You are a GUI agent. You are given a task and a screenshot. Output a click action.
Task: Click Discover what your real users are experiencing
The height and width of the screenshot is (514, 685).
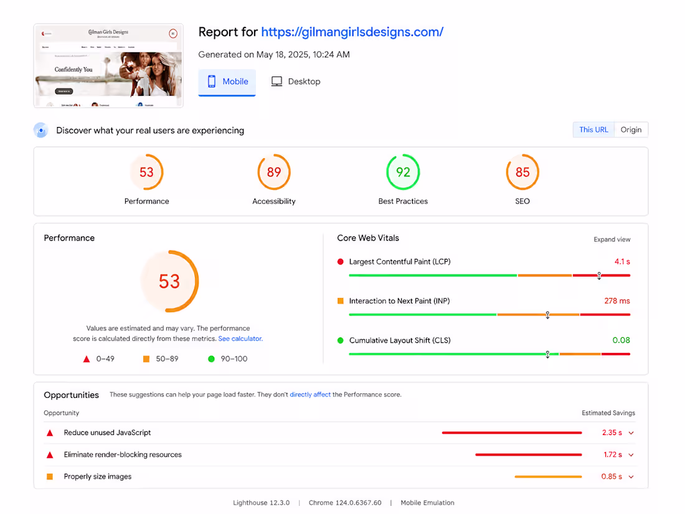(x=150, y=130)
